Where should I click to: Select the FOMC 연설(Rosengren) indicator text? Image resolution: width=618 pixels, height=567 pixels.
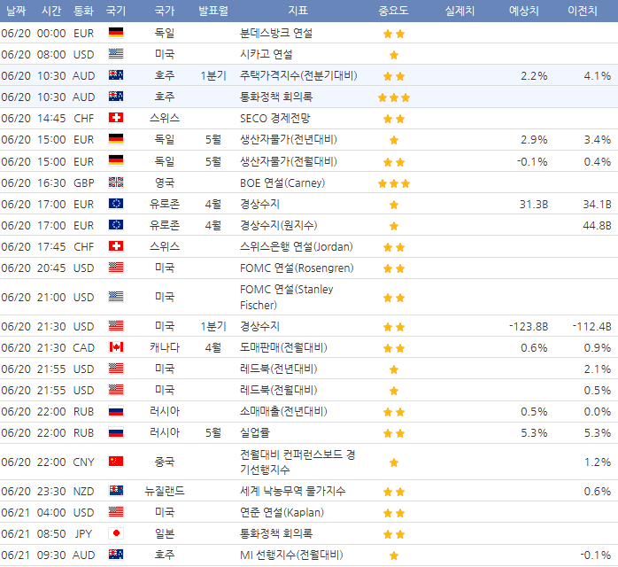pyautogui.click(x=297, y=268)
